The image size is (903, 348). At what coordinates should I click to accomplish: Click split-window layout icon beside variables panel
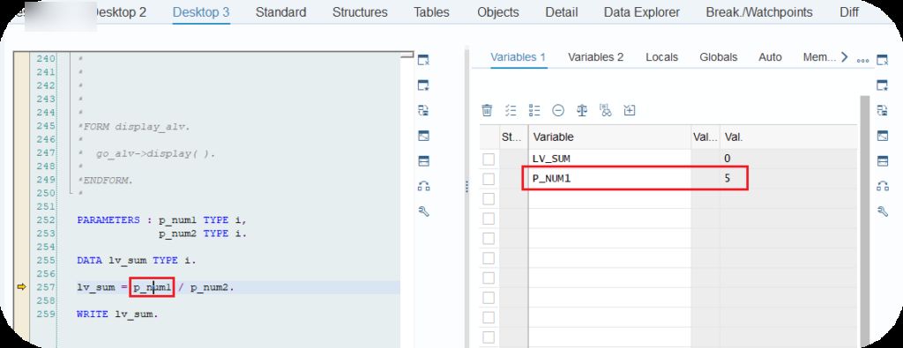tap(882, 160)
